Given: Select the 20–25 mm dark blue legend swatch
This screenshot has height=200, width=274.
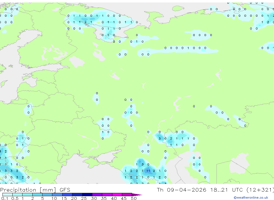Looking at the screenshot, I should [x=77, y=195].
